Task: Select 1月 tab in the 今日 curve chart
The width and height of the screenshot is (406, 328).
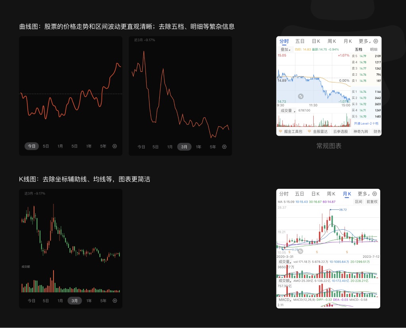Action: [60, 146]
